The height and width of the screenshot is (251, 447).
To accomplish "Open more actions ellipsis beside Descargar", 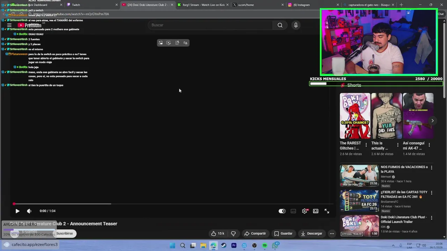I will pyautogui.click(x=332, y=234).
